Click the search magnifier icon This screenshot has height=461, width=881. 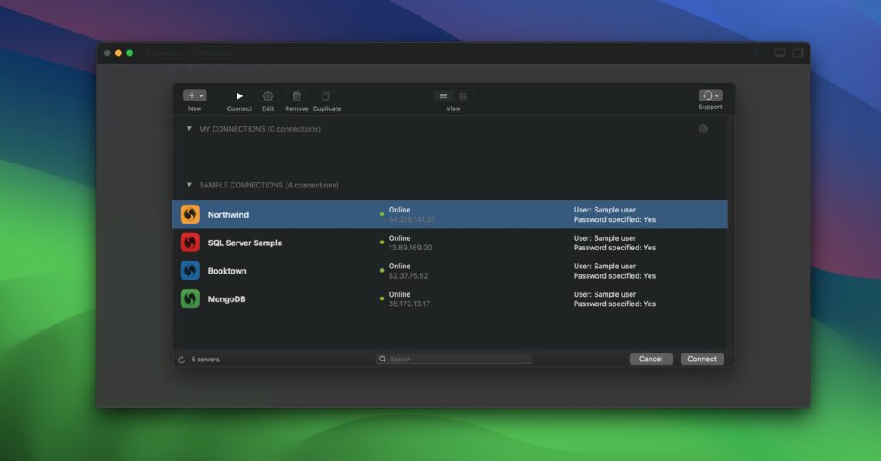[x=383, y=360]
